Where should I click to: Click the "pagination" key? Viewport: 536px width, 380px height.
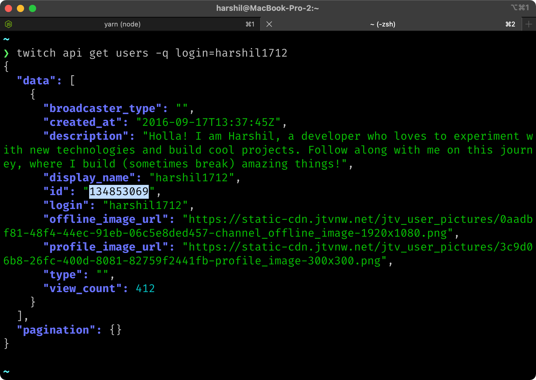pos(56,330)
